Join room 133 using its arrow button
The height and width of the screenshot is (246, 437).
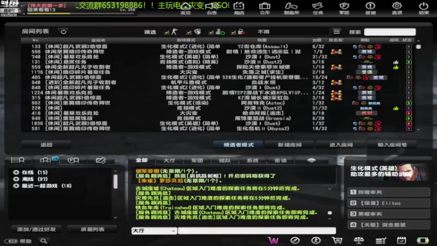pos(409,46)
